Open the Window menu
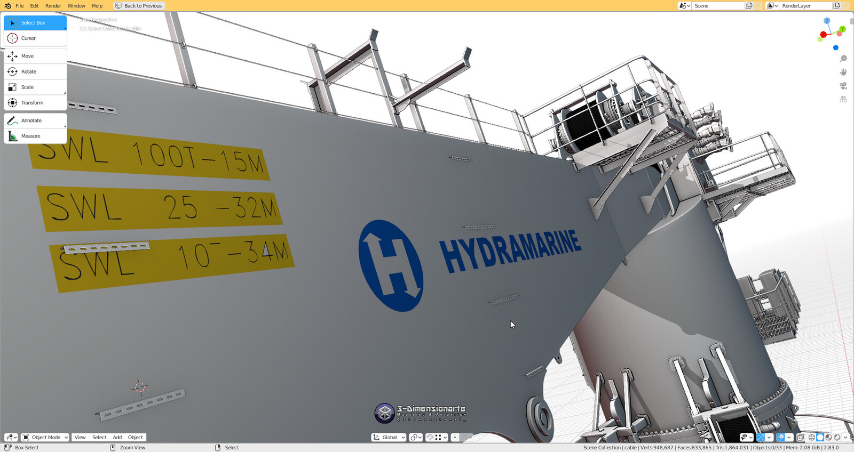 tap(76, 6)
